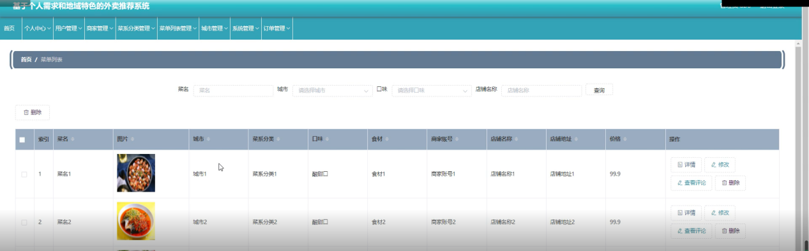809x251 pixels.
Task: Sort table by 菜名 column sort icon
Action: tap(73, 139)
